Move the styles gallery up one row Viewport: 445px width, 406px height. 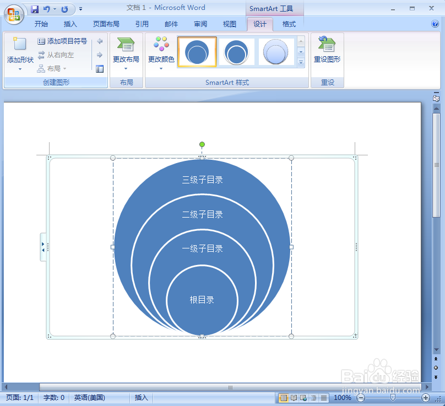(301, 41)
